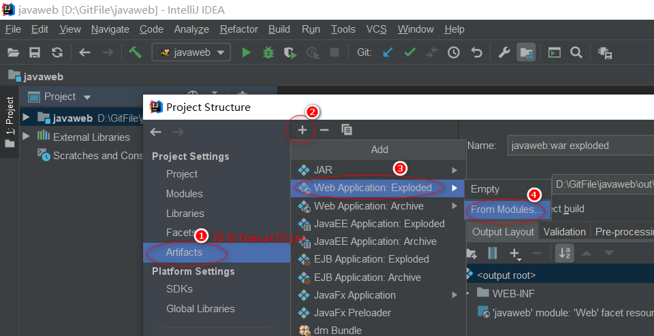Click the profiler run icon
654x336 pixels.
click(313, 52)
